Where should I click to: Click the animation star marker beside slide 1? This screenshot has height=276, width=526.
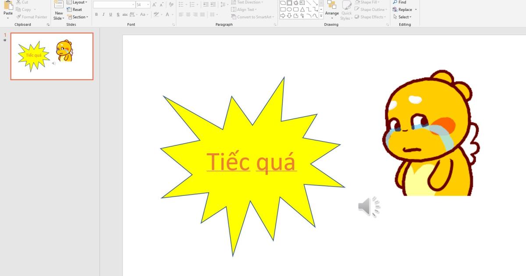pyautogui.click(x=5, y=40)
